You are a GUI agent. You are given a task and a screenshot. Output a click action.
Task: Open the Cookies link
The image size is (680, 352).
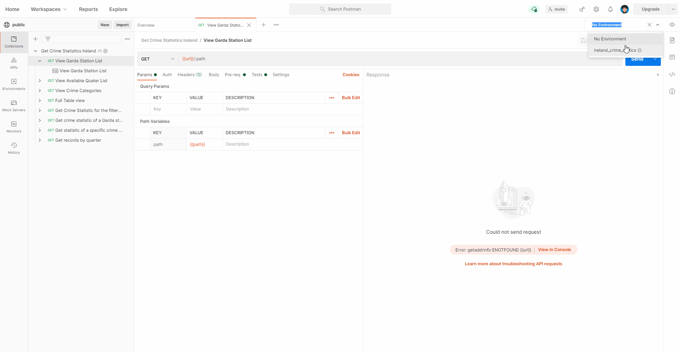click(x=351, y=75)
